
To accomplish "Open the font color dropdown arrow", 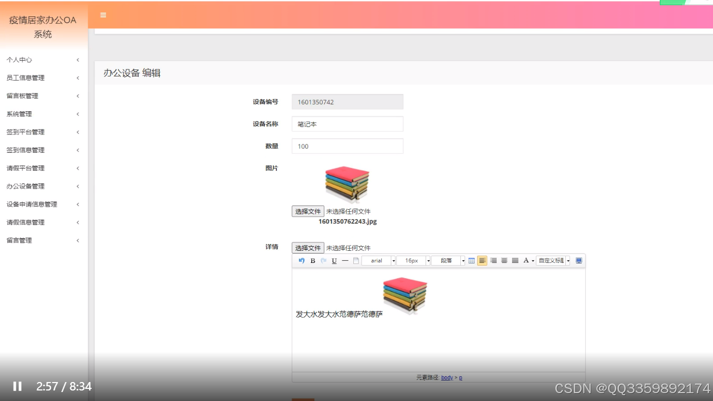I will pyautogui.click(x=533, y=261).
